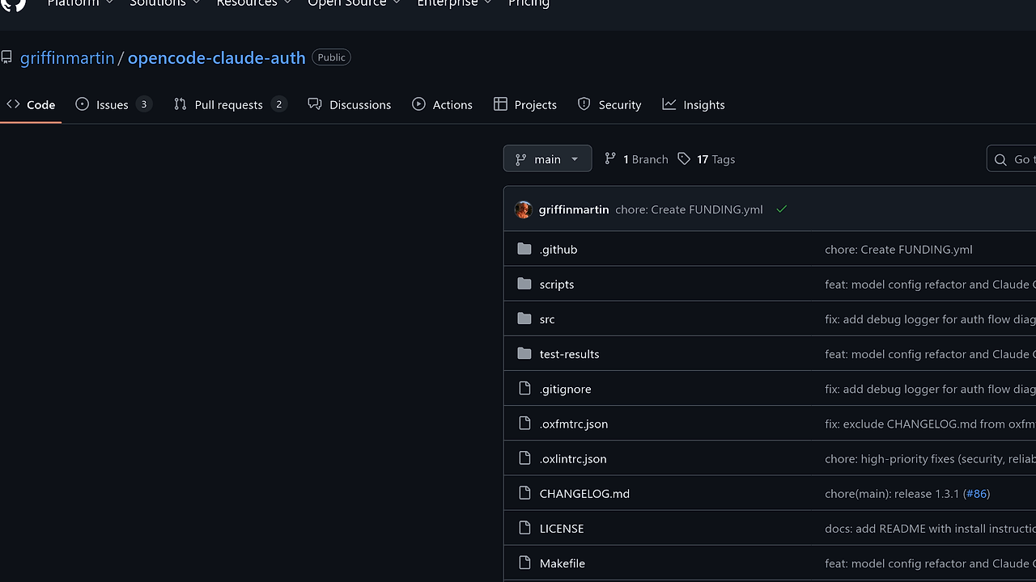This screenshot has height=582, width=1036.
Task: Click the Projects table icon
Action: (x=500, y=104)
